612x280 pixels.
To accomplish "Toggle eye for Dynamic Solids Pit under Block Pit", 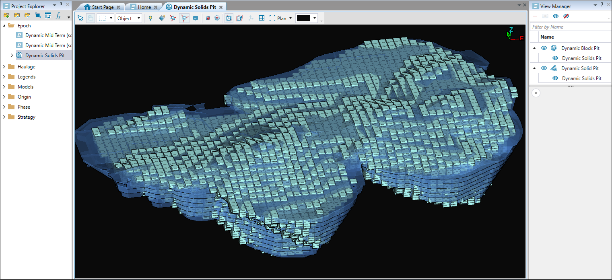I will click(x=555, y=58).
